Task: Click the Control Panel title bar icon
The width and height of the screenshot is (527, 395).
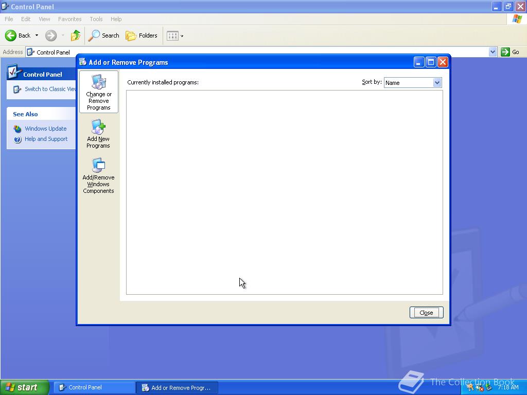Action: point(5,6)
